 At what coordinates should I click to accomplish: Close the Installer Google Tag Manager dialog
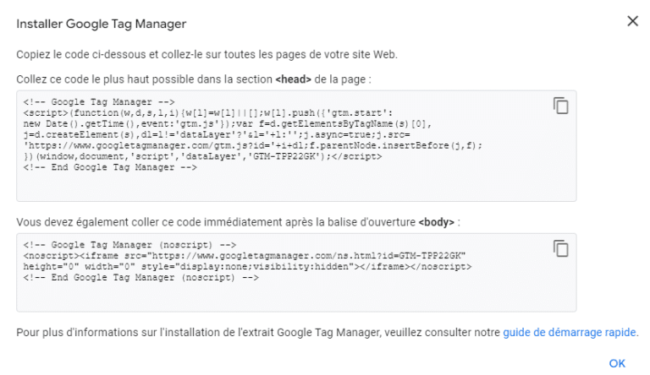click(x=632, y=21)
